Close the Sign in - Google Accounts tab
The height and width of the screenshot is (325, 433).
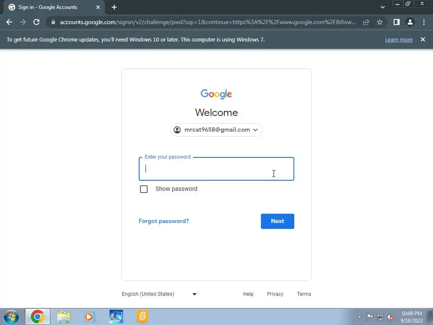tap(98, 7)
